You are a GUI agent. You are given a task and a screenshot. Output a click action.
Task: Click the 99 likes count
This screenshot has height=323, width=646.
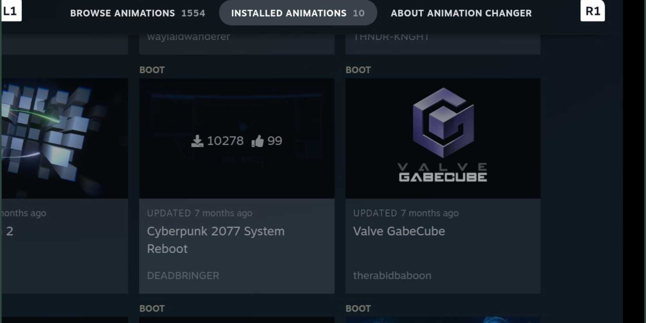(x=274, y=141)
